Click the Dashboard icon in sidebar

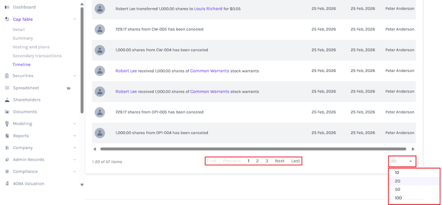click(7, 7)
